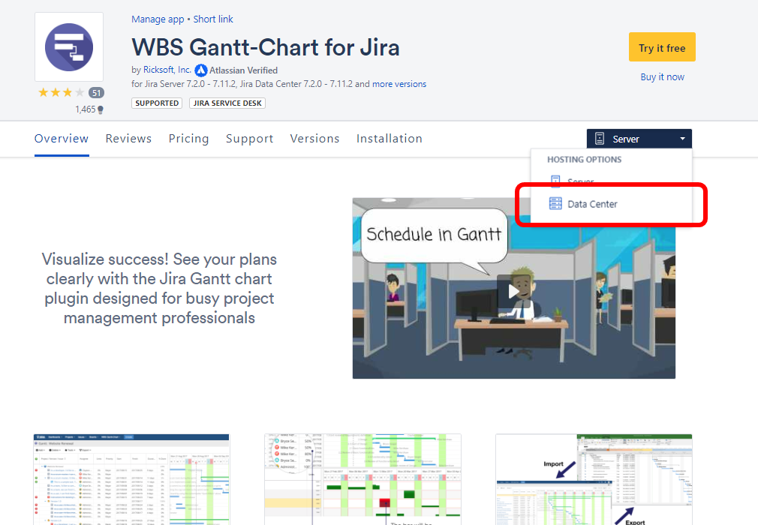Click the Short link link
This screenshot has height=525, width=758.
213,19
